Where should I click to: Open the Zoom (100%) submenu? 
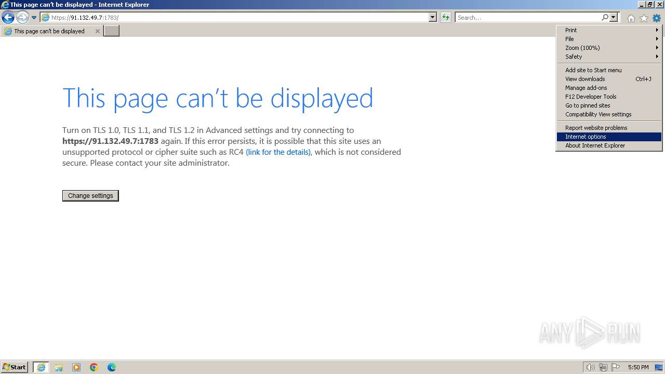click(x=609, y=48)
